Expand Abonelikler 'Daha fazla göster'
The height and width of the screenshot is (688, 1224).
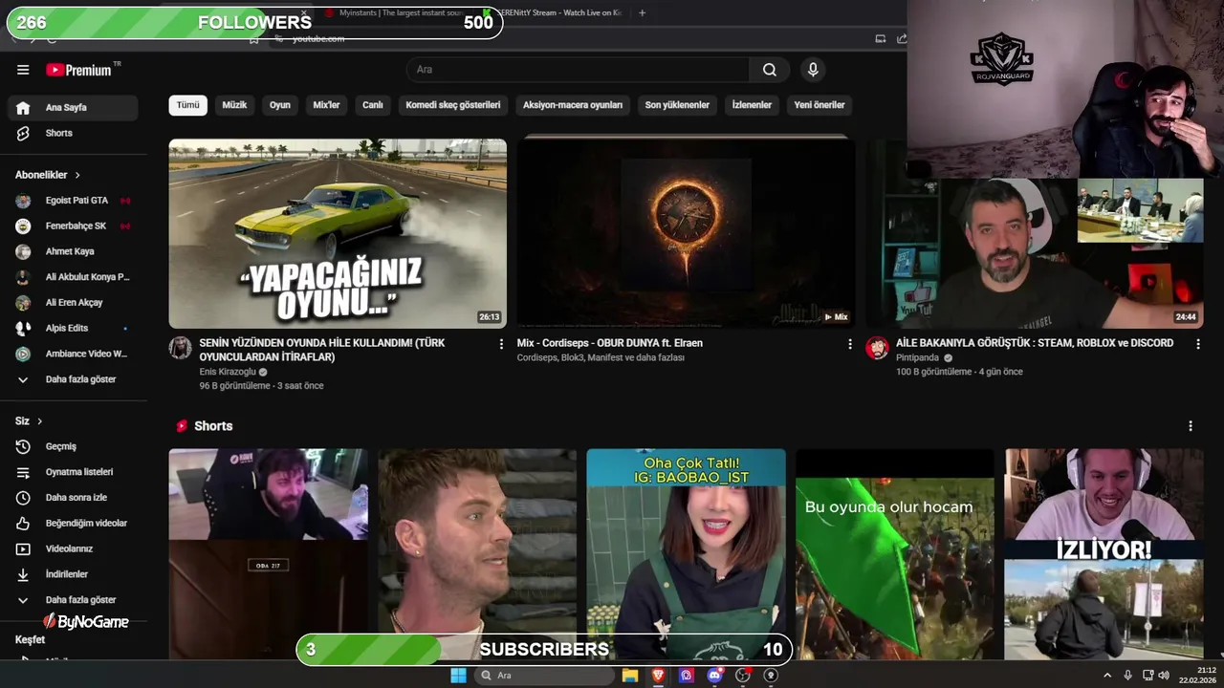click(73, 379)
